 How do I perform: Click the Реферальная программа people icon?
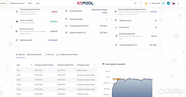pos(57,55)
